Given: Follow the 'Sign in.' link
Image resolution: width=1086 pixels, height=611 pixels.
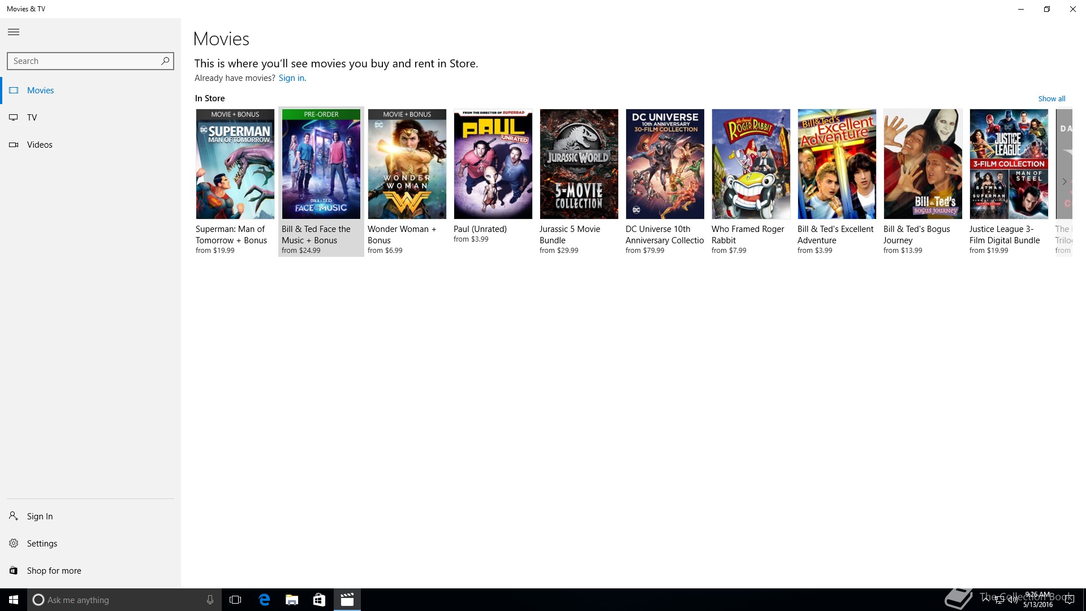Looking at the screenshot, I should [x=292, y=78].
